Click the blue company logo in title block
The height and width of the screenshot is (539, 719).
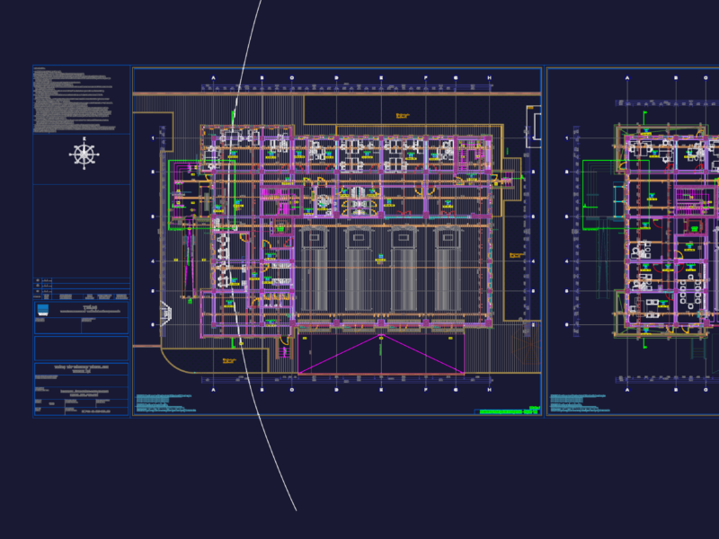(42, 310)
